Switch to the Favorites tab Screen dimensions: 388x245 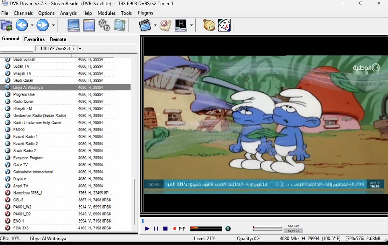(35, 39)
